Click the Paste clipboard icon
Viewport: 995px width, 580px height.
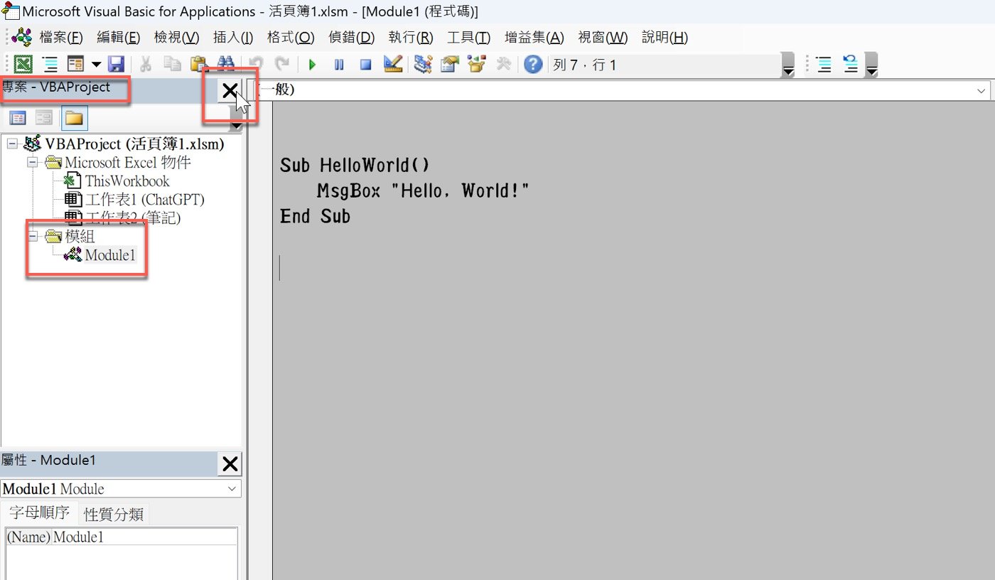click(199, 65)
